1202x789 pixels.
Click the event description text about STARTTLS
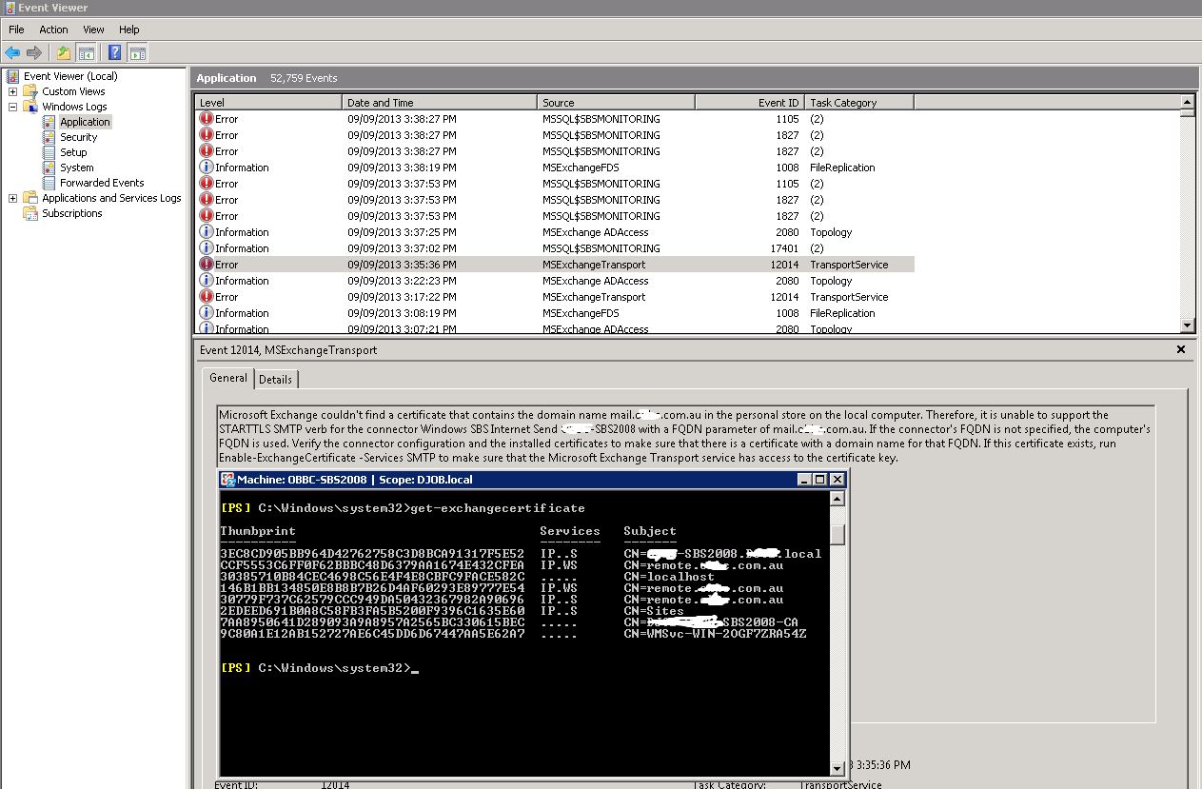(x=684, y=436)
